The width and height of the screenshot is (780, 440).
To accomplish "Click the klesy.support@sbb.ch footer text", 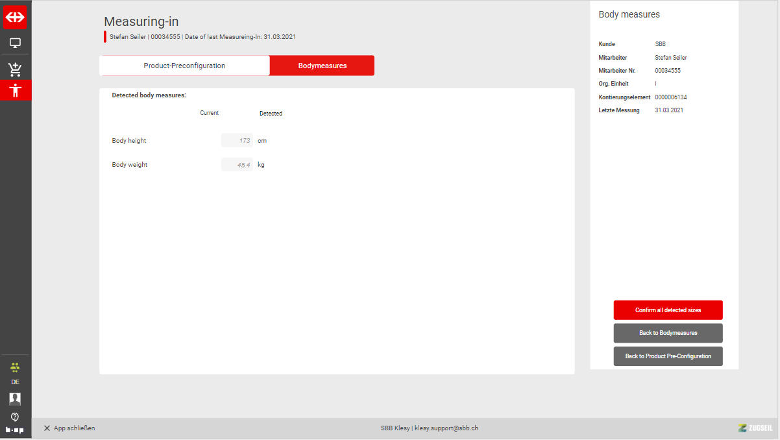I will point(446,428).
